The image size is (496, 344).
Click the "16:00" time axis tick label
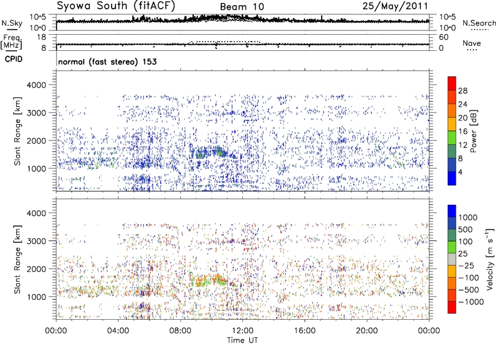pos(304,331)
